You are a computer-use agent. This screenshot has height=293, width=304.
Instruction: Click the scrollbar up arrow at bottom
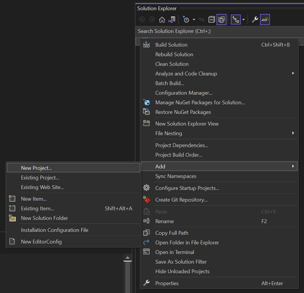(x=128, y=257)
